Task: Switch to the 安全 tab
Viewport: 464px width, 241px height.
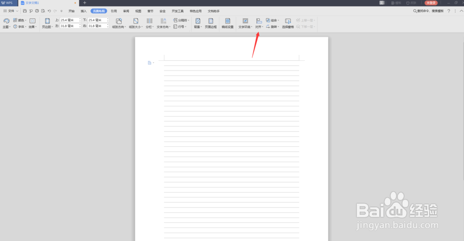Action: 162,11
